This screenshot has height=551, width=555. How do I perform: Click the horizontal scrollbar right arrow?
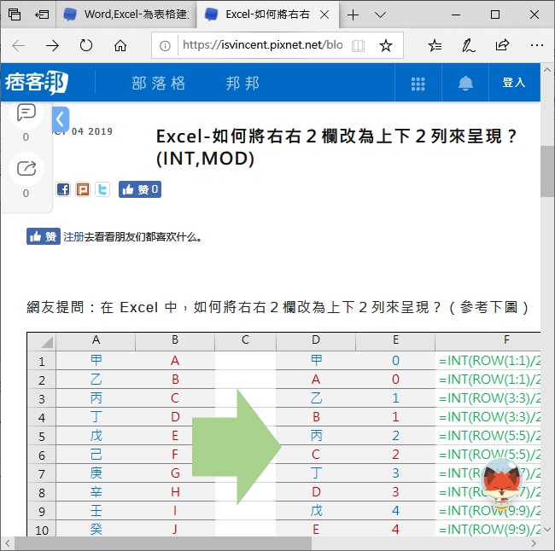point(534,542)
